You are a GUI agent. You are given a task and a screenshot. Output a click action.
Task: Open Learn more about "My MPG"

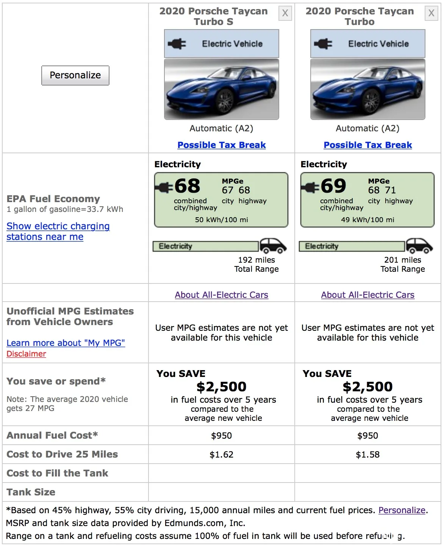66,343
